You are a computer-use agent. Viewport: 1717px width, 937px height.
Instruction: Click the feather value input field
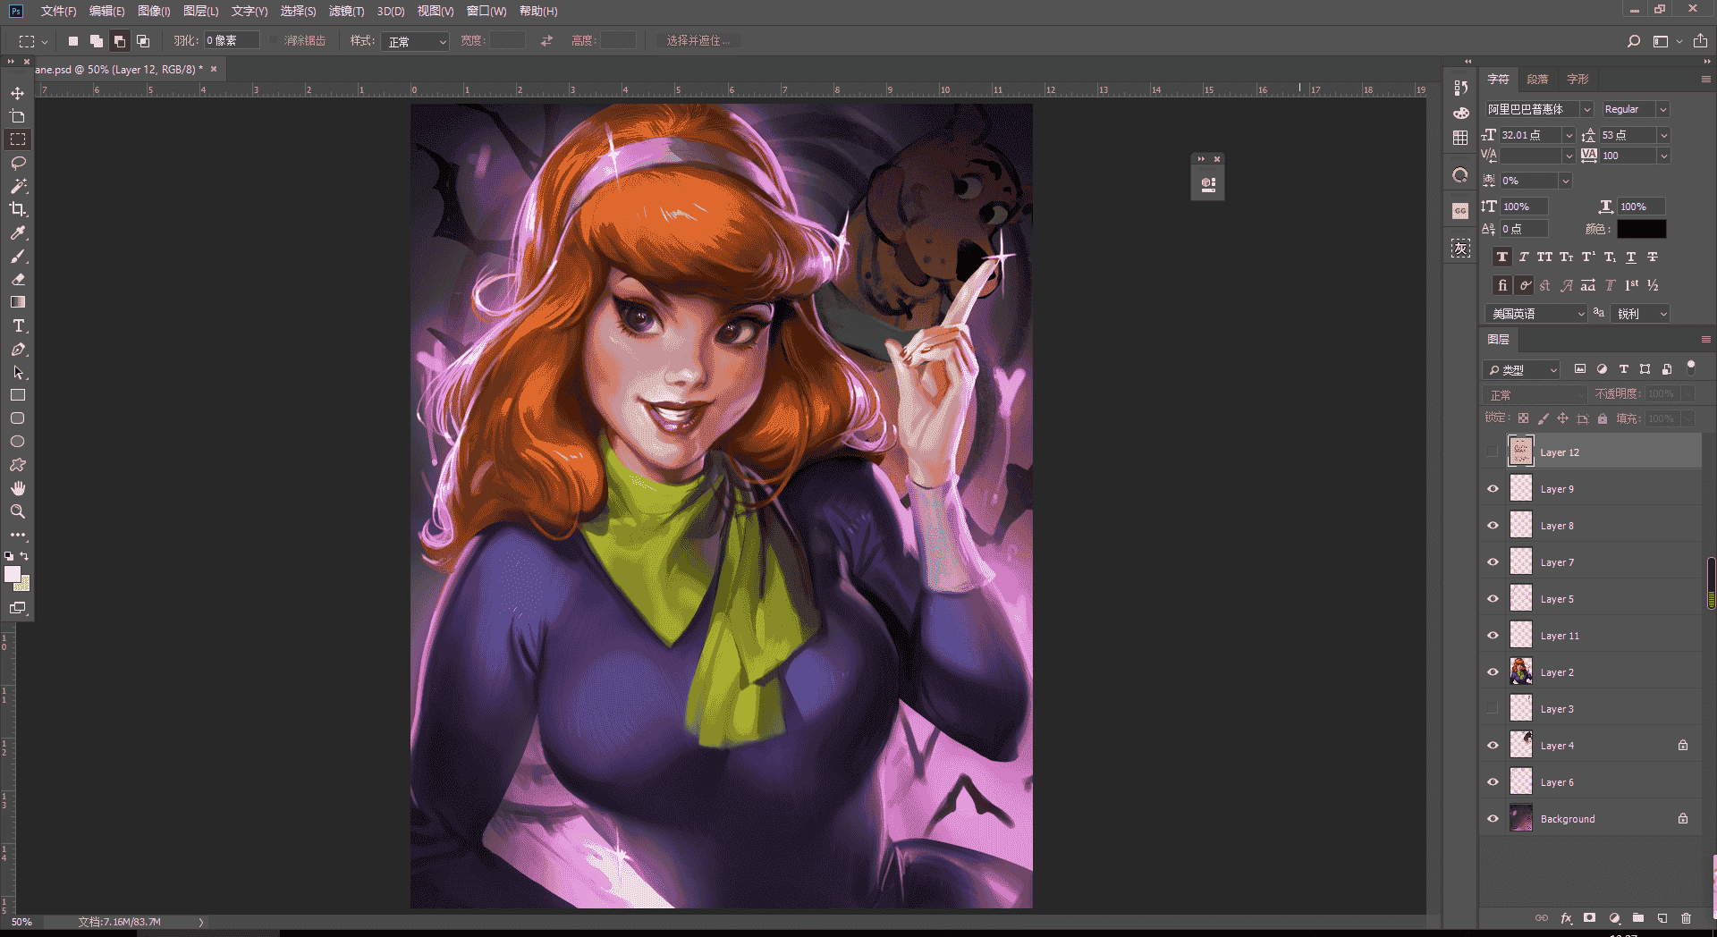click(232, 41)
